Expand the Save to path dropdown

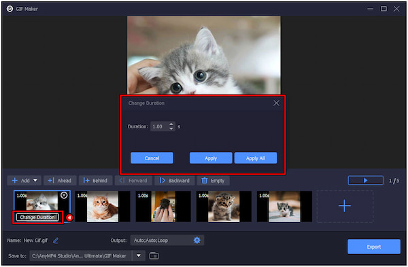139,255
